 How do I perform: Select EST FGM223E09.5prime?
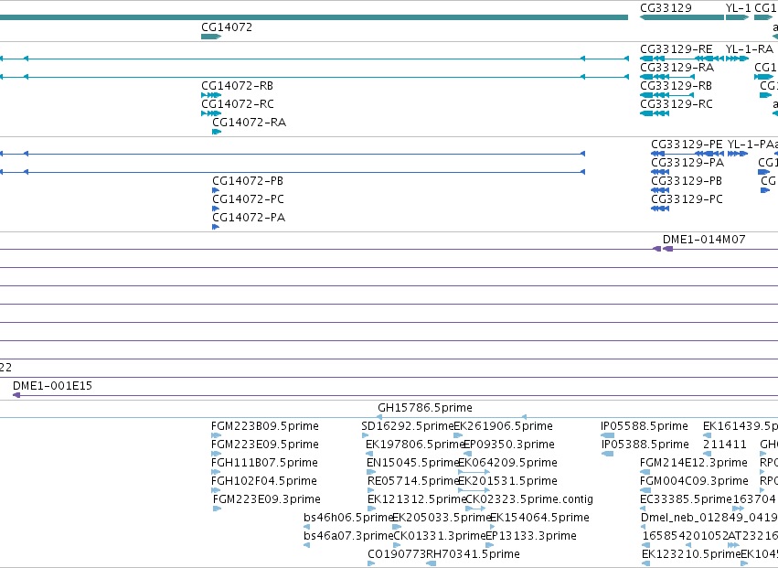(x=264, y=445)
